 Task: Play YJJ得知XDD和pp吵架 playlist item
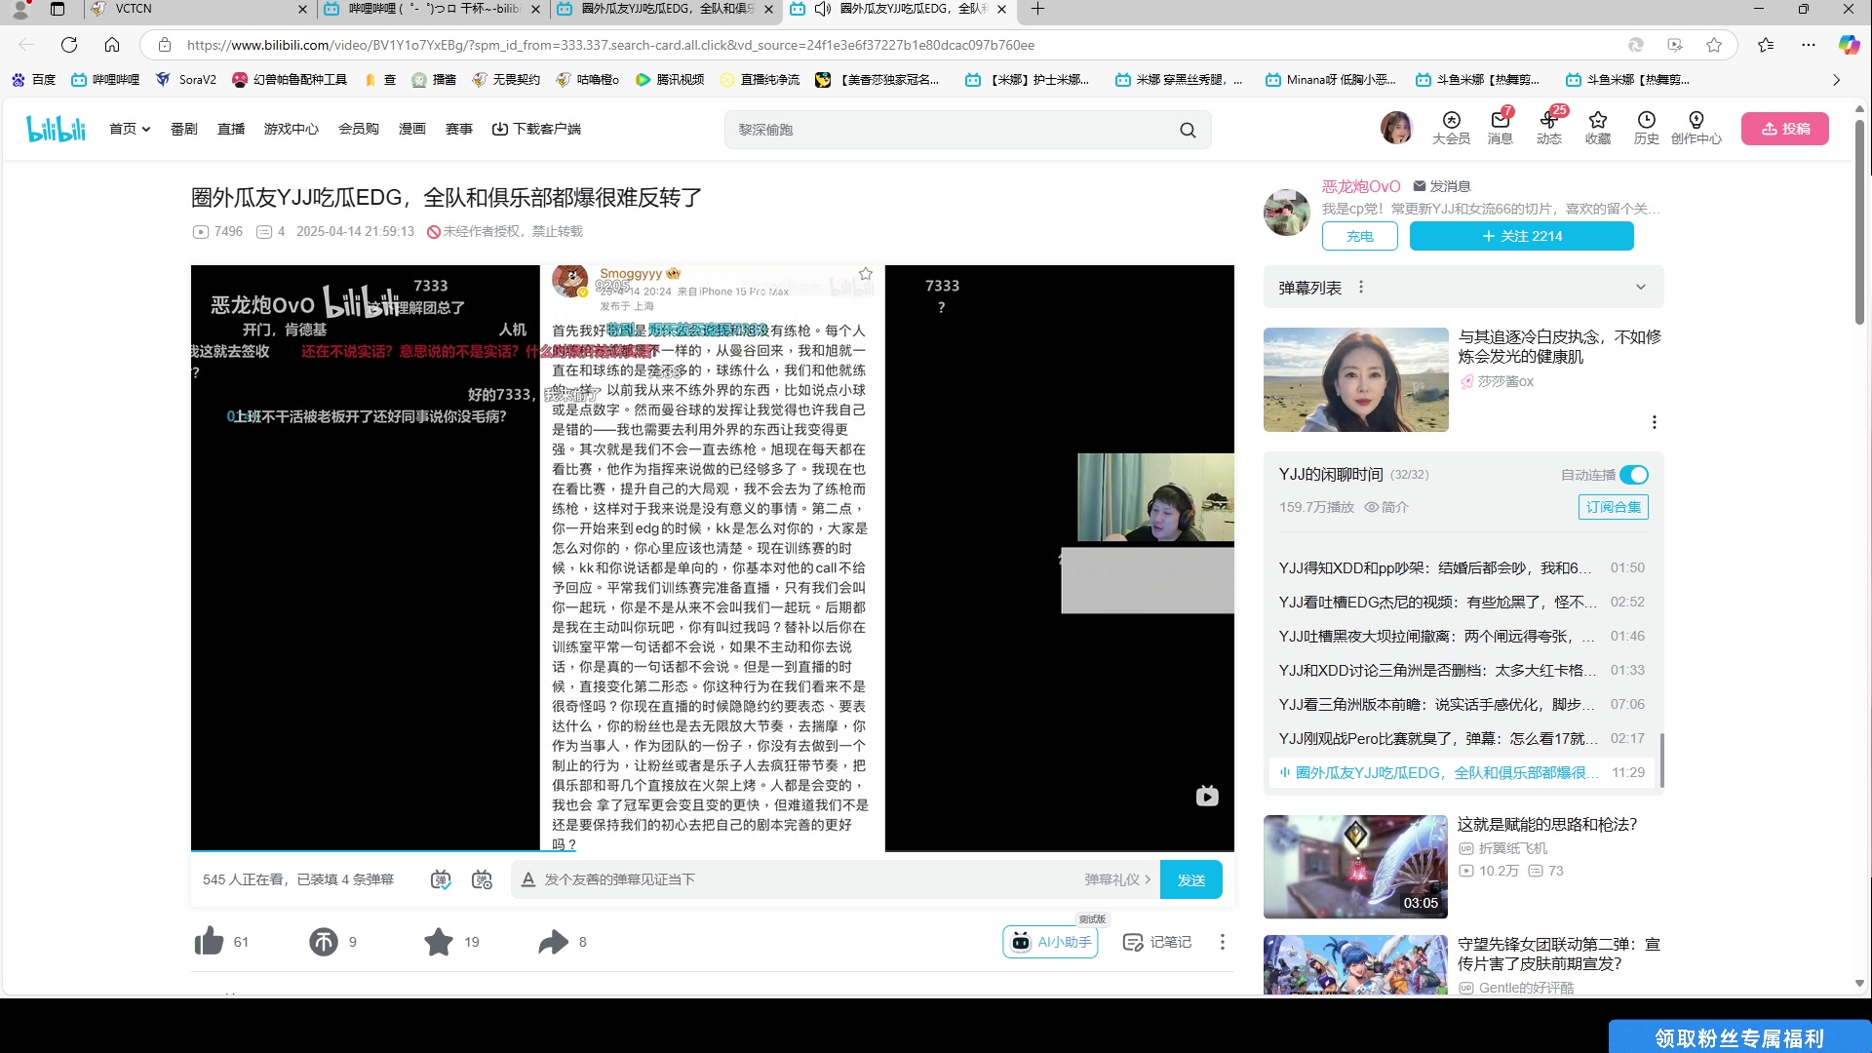(x=1462, y=567)
